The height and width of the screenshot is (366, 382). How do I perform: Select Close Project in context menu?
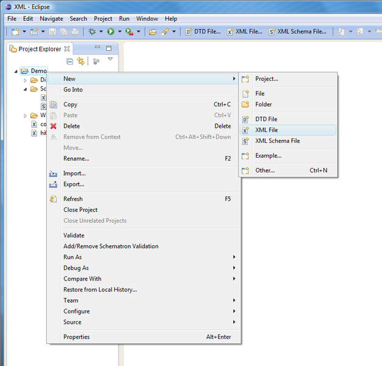tap(143, 210)
